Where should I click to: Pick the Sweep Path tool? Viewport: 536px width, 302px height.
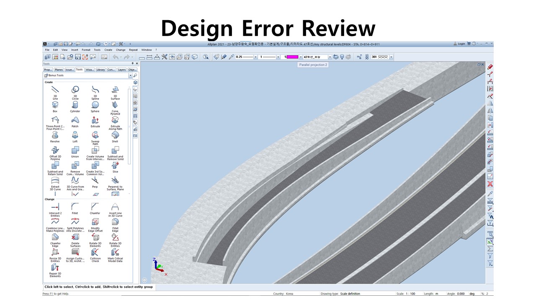(x=95, y=136)
